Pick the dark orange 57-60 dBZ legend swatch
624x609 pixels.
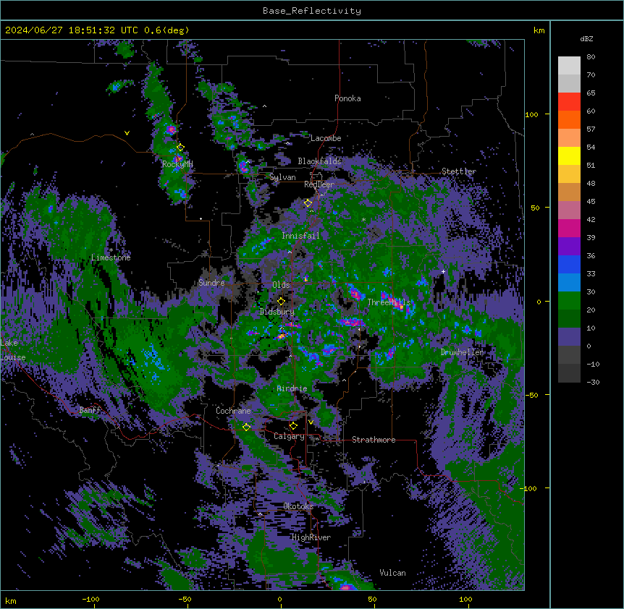point(569,119)
